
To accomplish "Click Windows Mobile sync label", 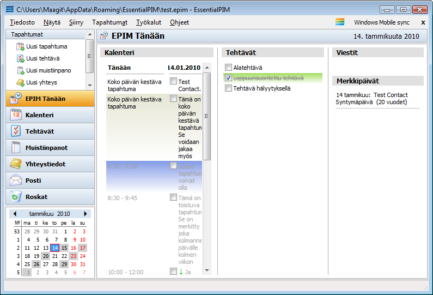I will (382, 22).
